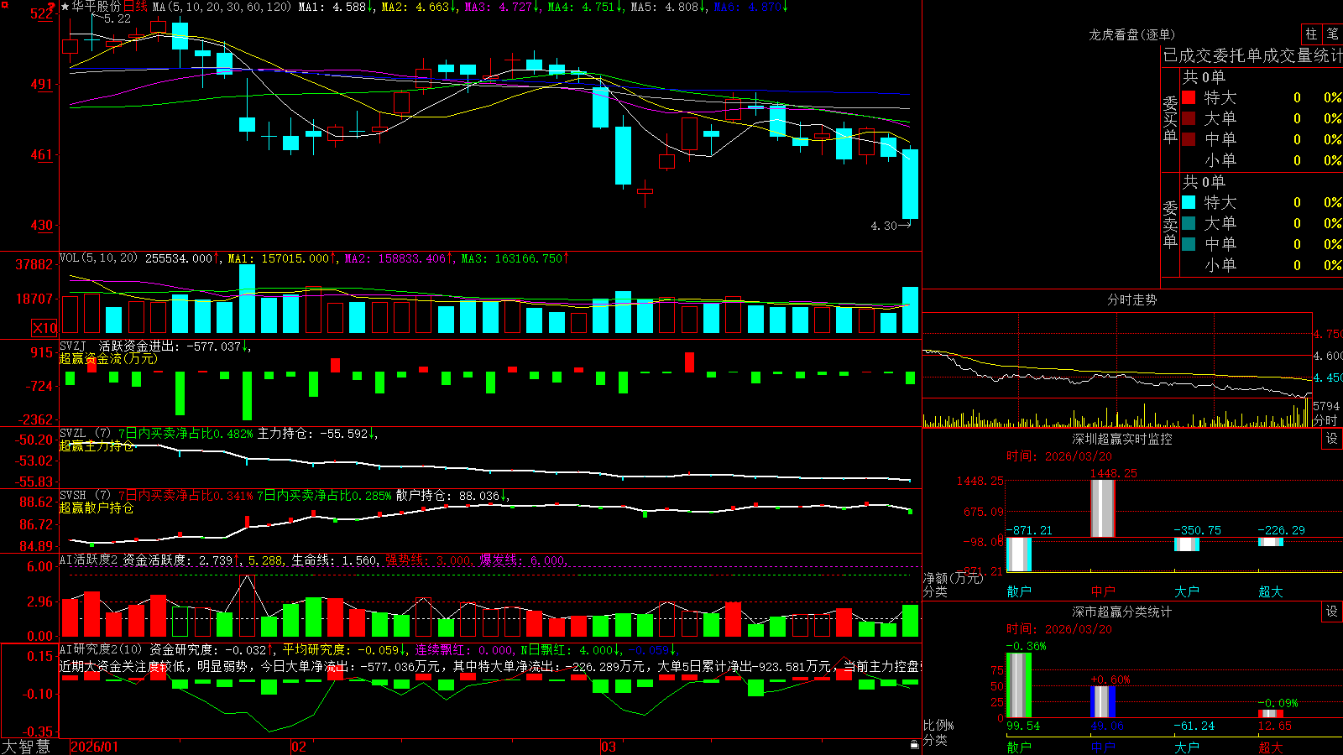The height and width of the screenshot is (755, 1343).
Task: Click the red 特大 buy-order color swatch
Action: [x=1189, y=97]
